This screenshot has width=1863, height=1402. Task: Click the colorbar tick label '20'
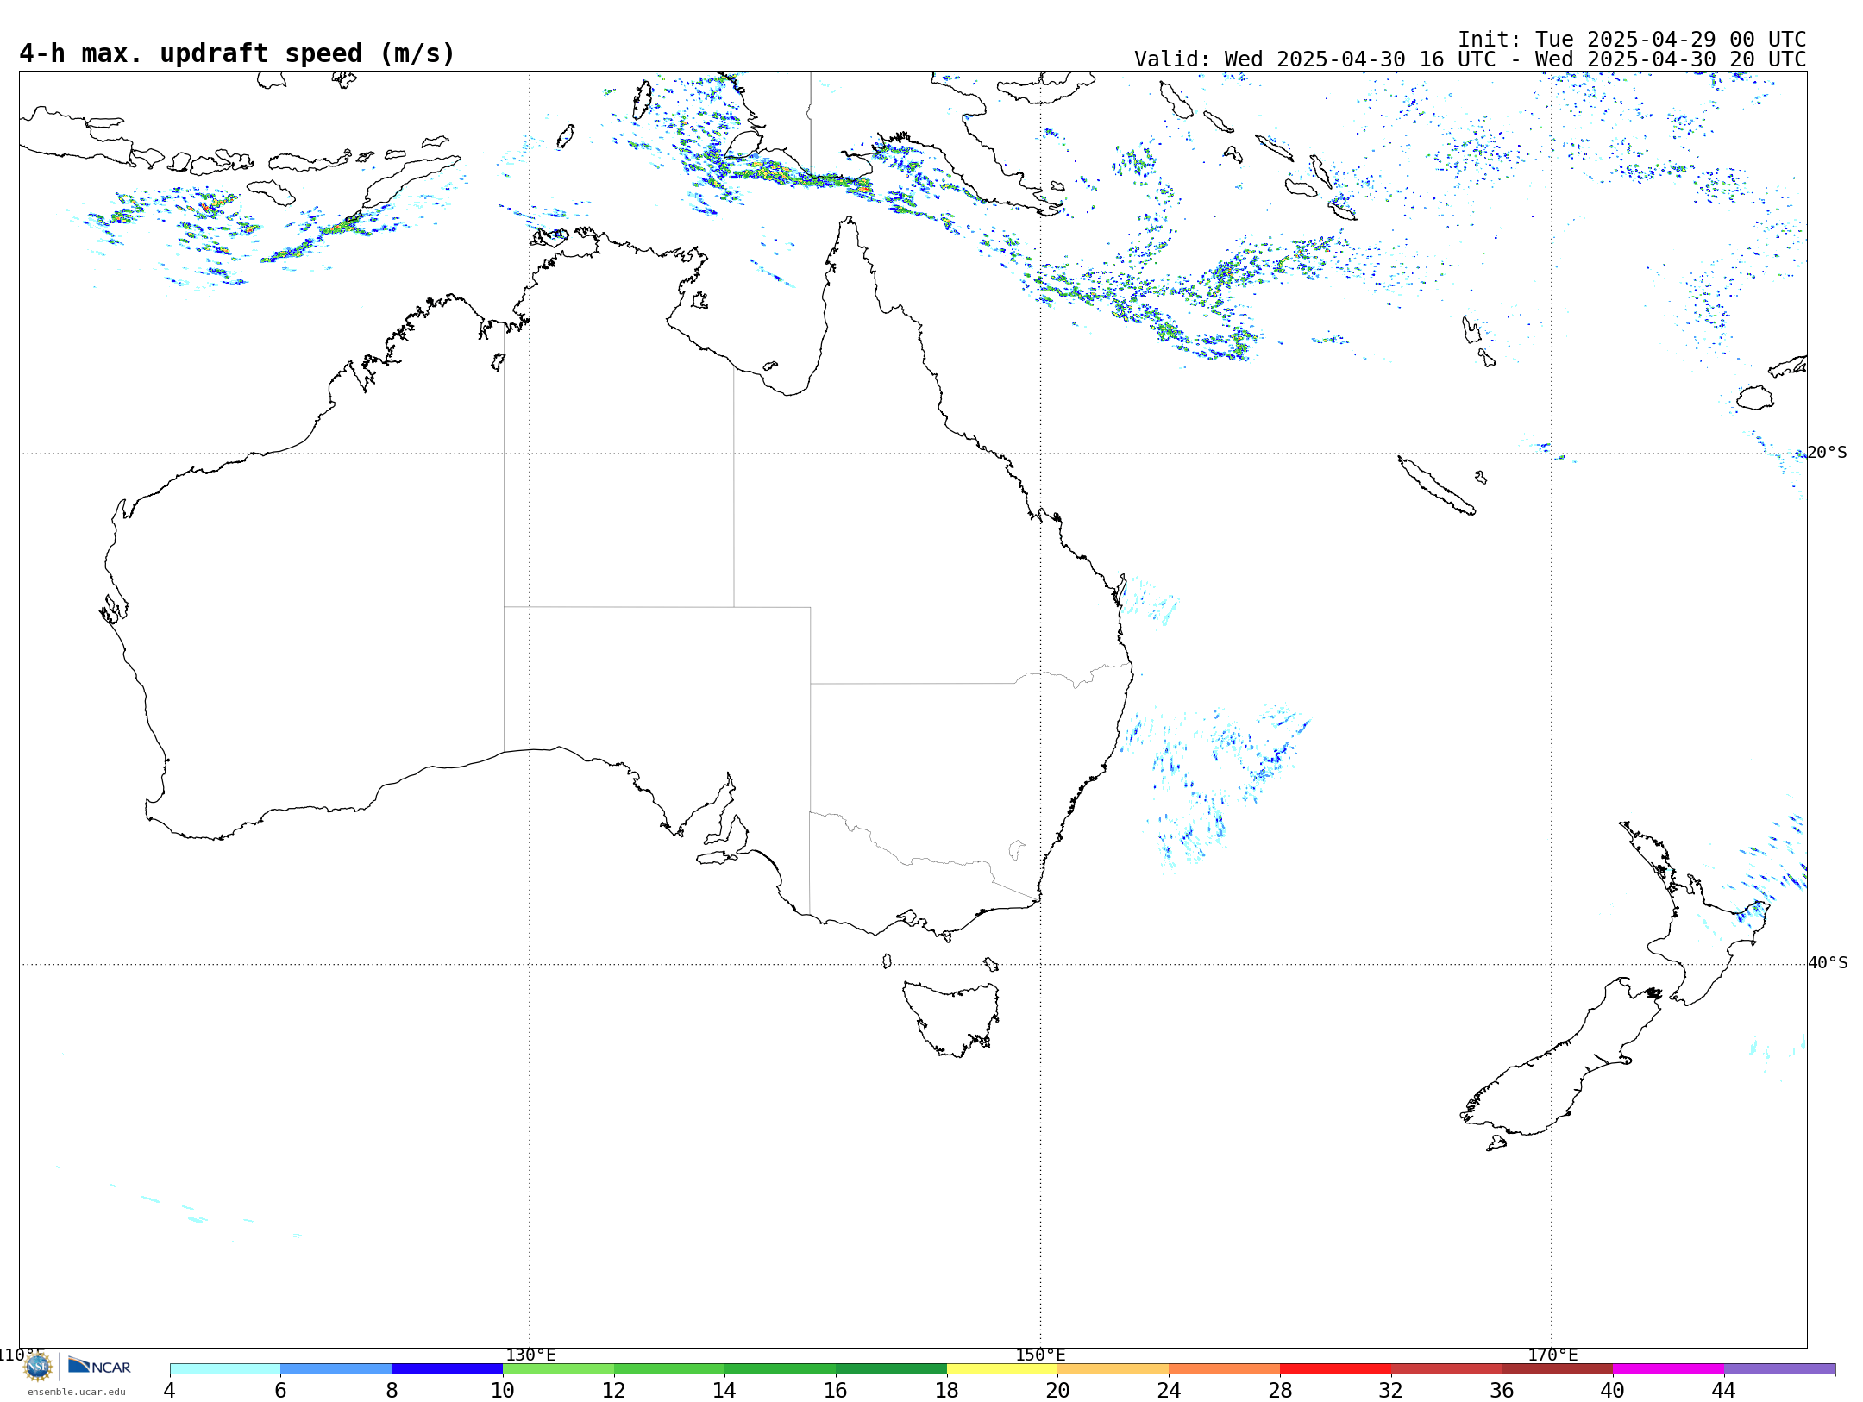point(1058,1390)
